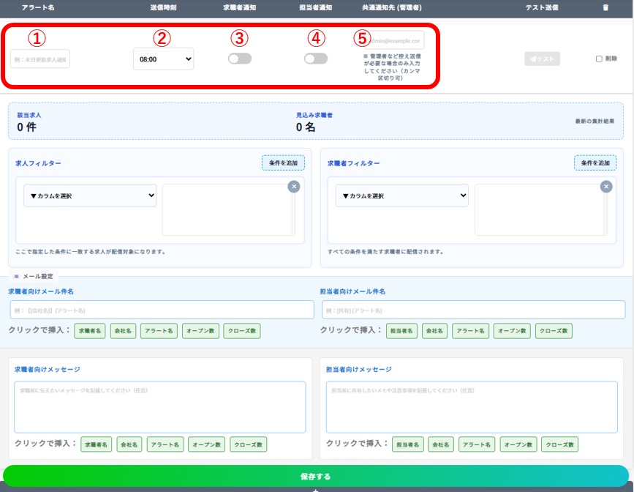This screenshot has height=492, width=634.
Task: Click the アラート名 input field
Action: (x=40, y=59)
